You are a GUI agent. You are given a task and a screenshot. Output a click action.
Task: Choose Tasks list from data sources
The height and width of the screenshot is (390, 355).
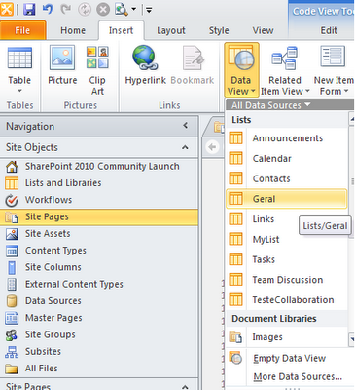tap(287, 259)
